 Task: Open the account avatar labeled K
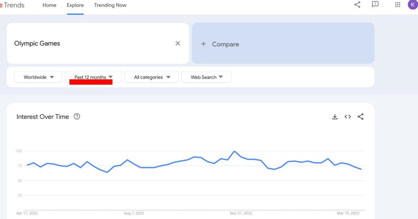coord(413,5)
